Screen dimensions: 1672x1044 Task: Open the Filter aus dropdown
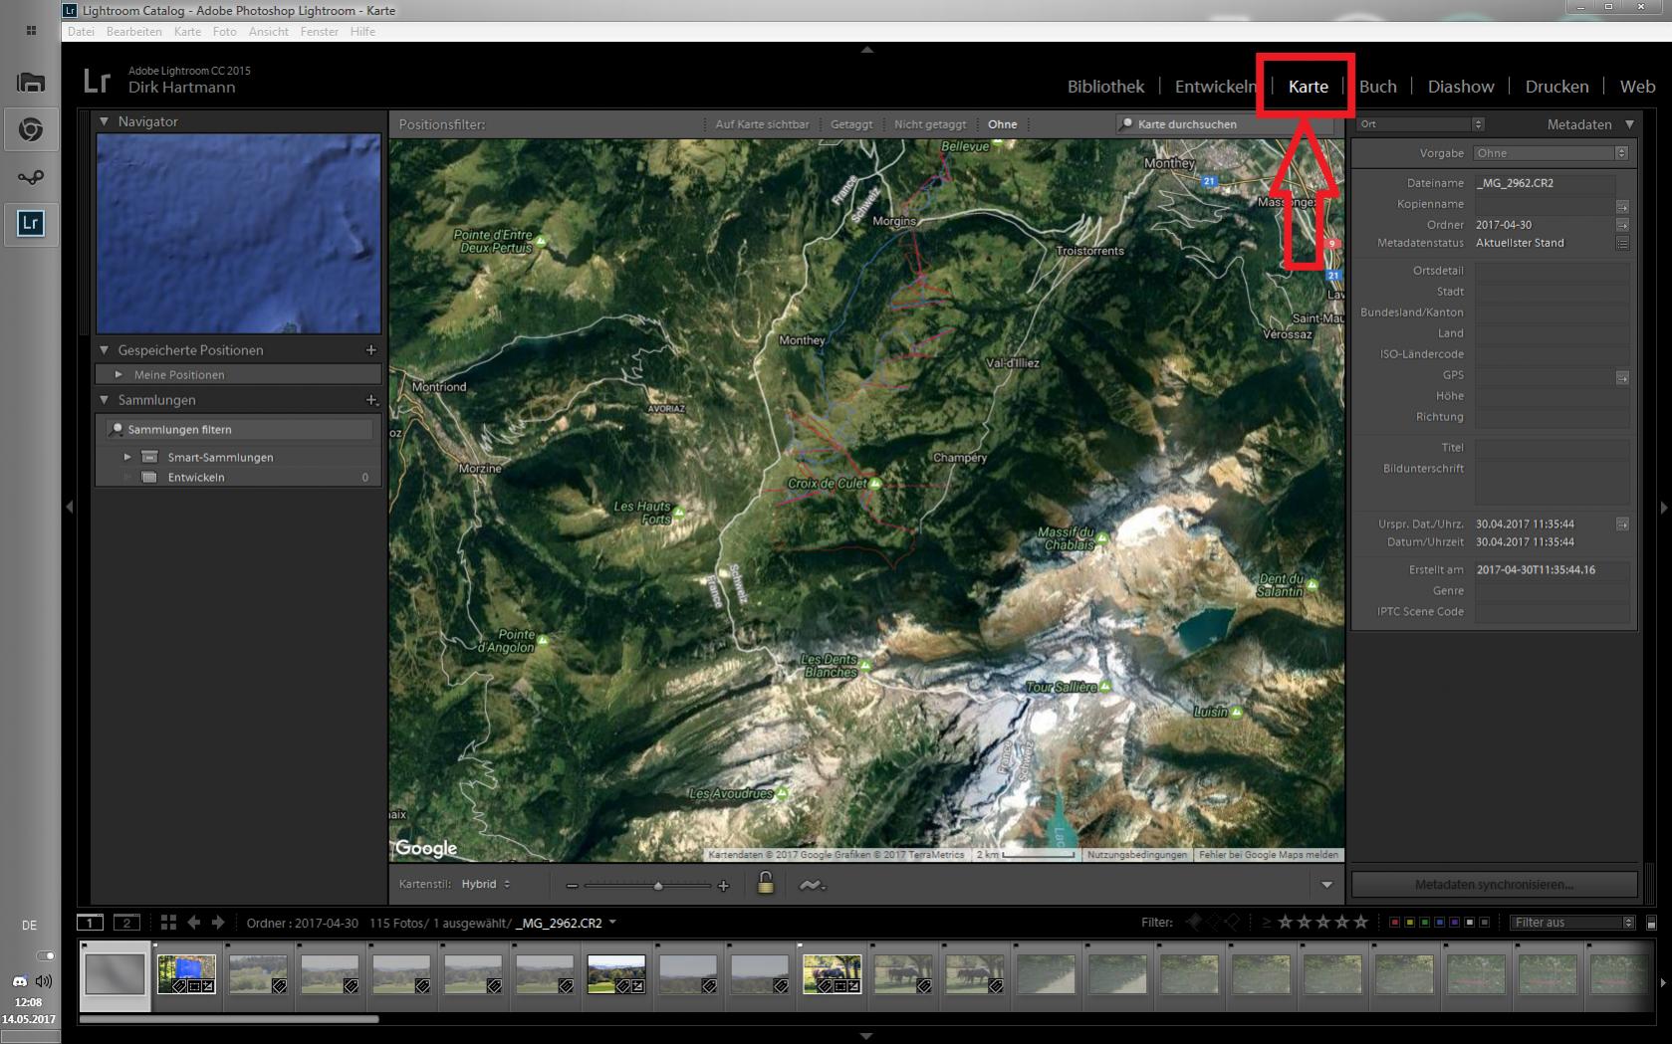(x=1572, y=923)
